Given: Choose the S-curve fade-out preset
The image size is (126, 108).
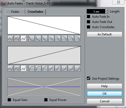Looking at the screenshot, I should click(x=58, y=39).
